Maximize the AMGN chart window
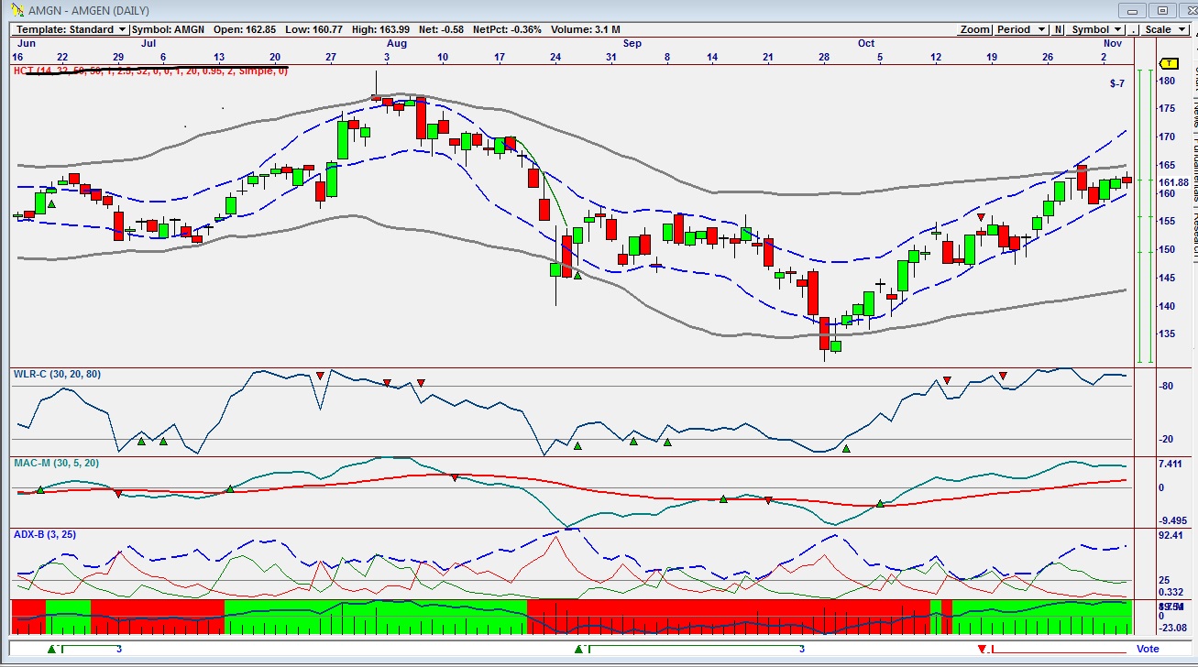 pyautogui.click(x=1161, y=10)
